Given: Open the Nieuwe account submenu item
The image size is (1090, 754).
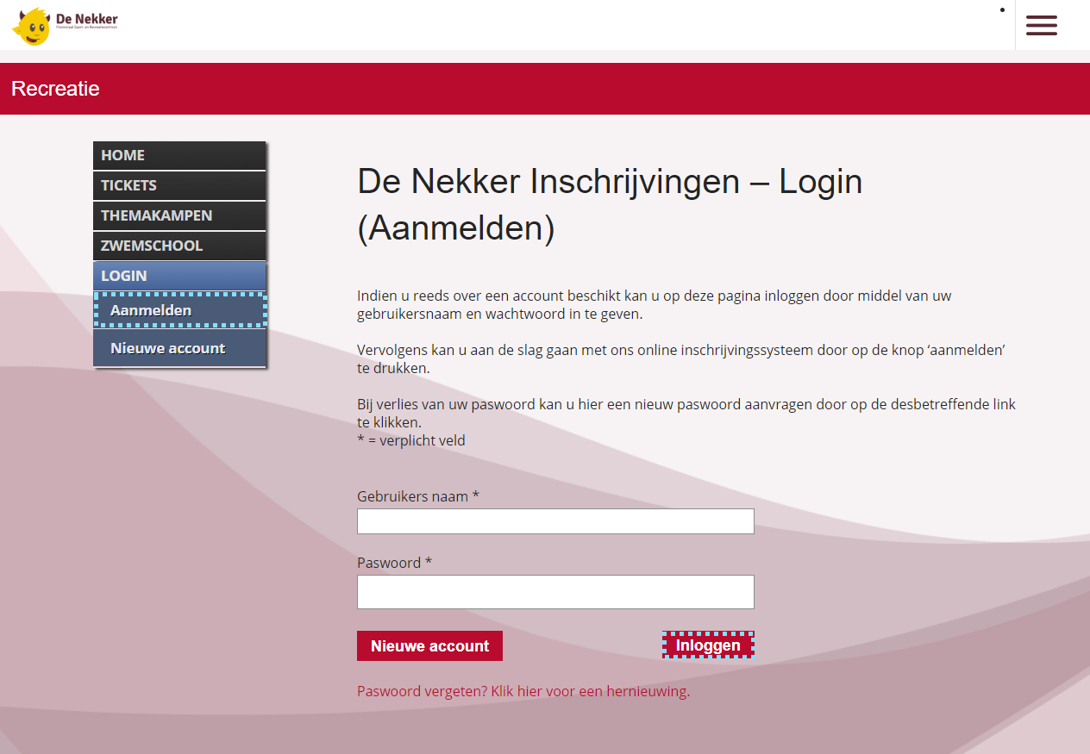Looking at the screenshot, I should click(x=179, y=348).
